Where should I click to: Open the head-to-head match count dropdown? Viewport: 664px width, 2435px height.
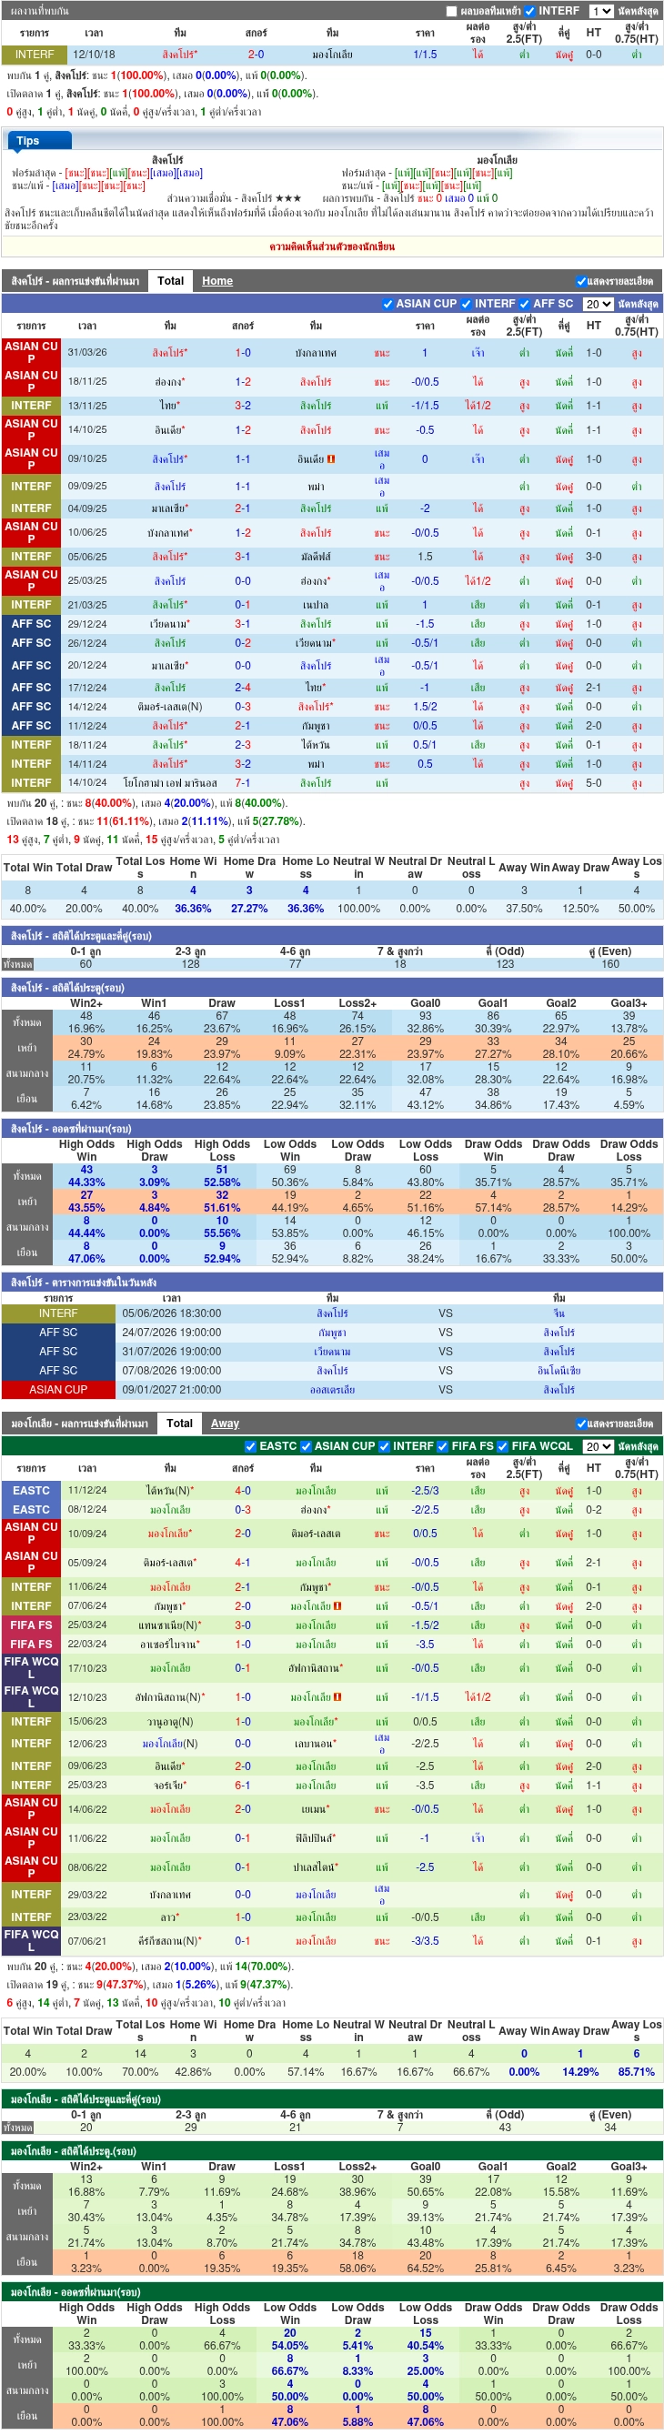[600, 11]
